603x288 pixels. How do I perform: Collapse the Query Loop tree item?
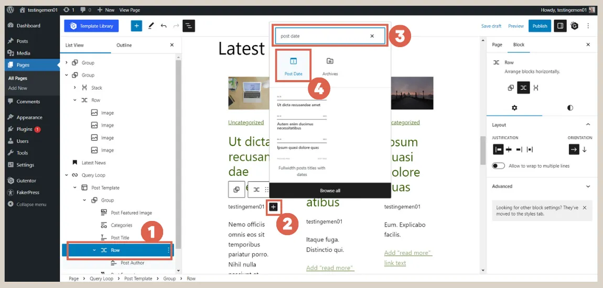click(66, 175)
